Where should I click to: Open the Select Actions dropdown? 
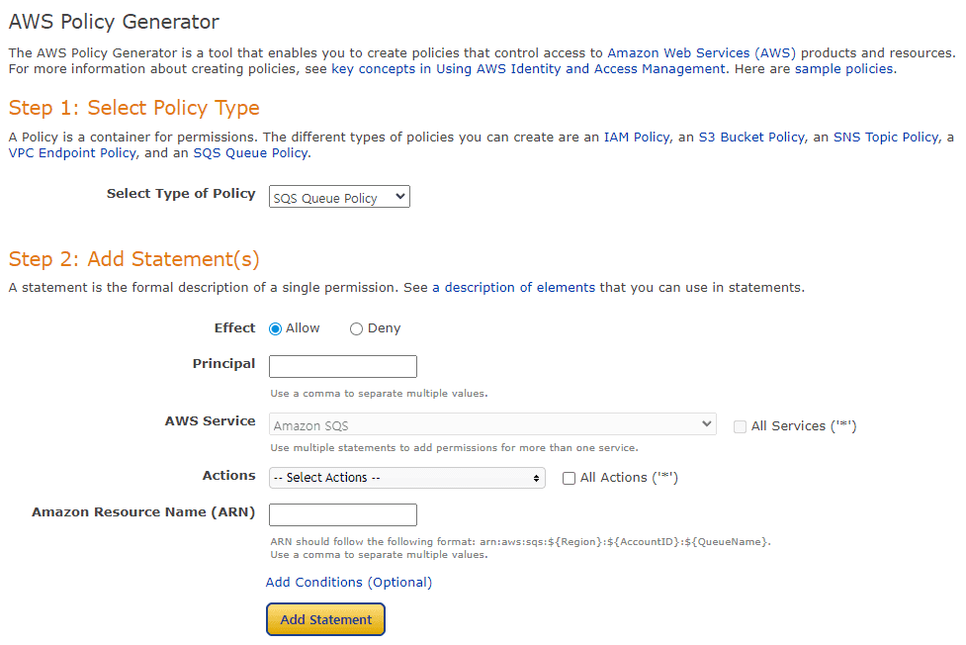(x=407, y=478)
